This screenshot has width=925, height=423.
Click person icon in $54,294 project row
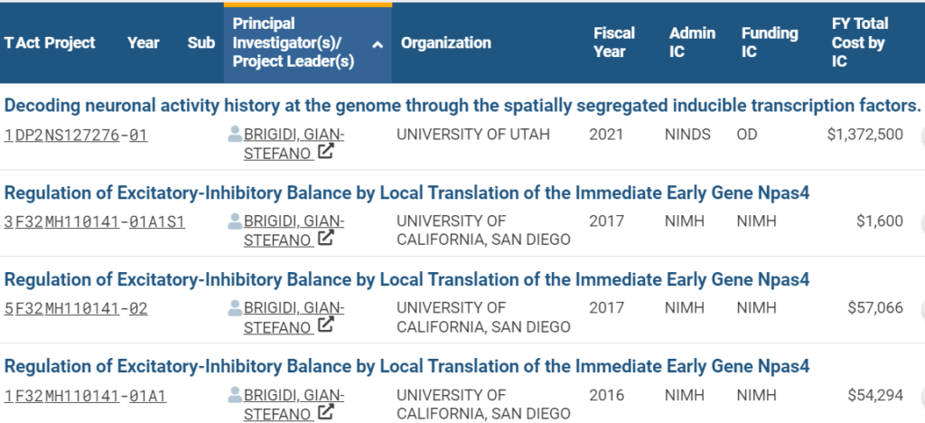(235, 395)
